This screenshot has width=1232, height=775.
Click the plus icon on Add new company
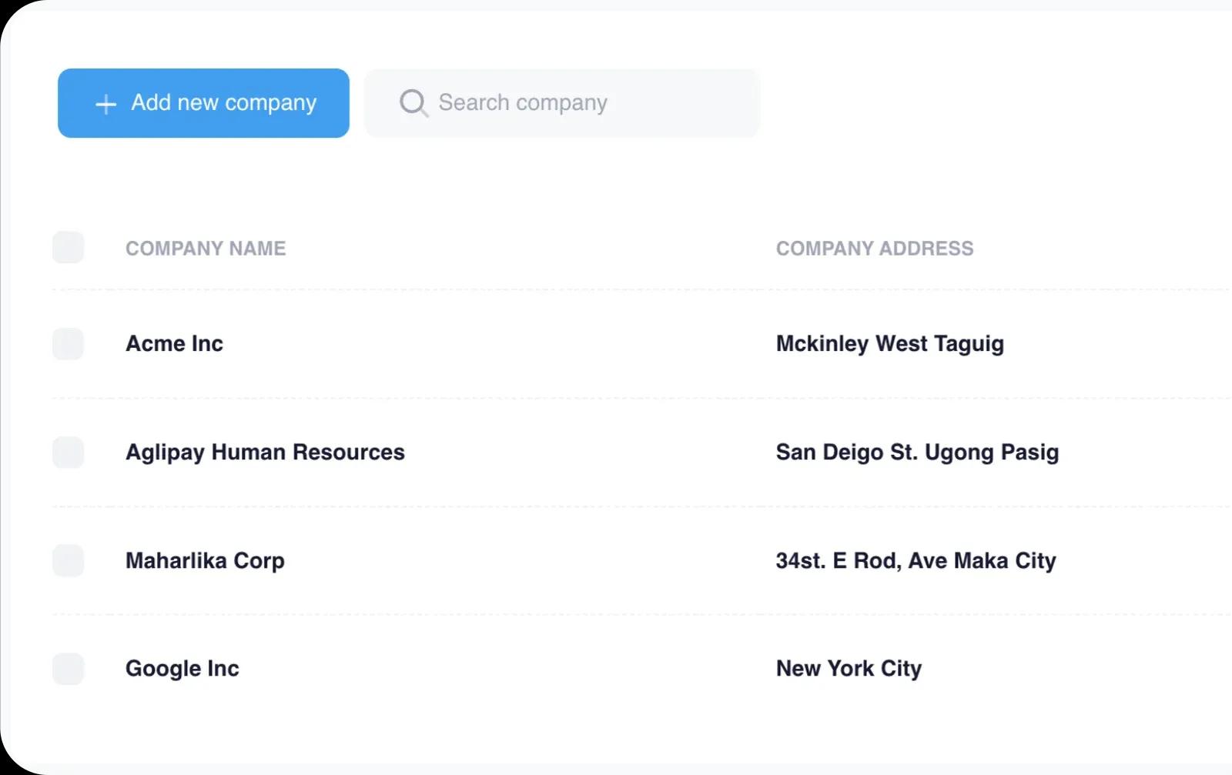tap(105, 104)
